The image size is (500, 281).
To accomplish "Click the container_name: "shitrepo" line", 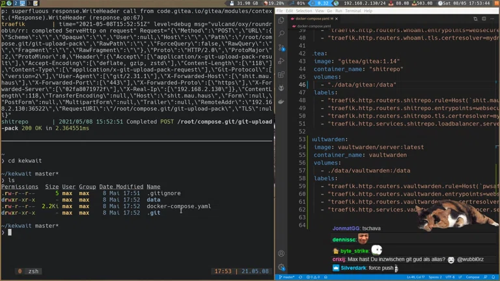I will tap(359, 69).
